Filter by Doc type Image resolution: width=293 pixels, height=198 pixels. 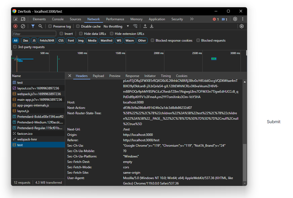point(26,41)
